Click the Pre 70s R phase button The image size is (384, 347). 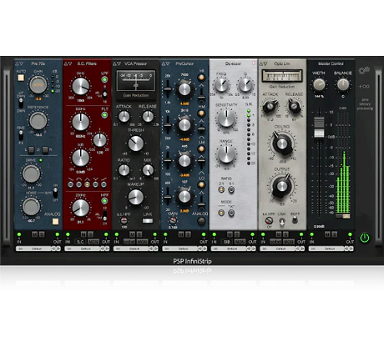coord(45,149)
